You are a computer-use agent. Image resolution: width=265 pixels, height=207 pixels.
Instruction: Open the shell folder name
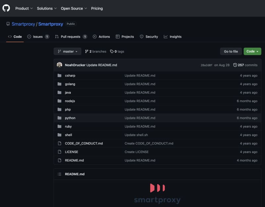pos(69,135)
